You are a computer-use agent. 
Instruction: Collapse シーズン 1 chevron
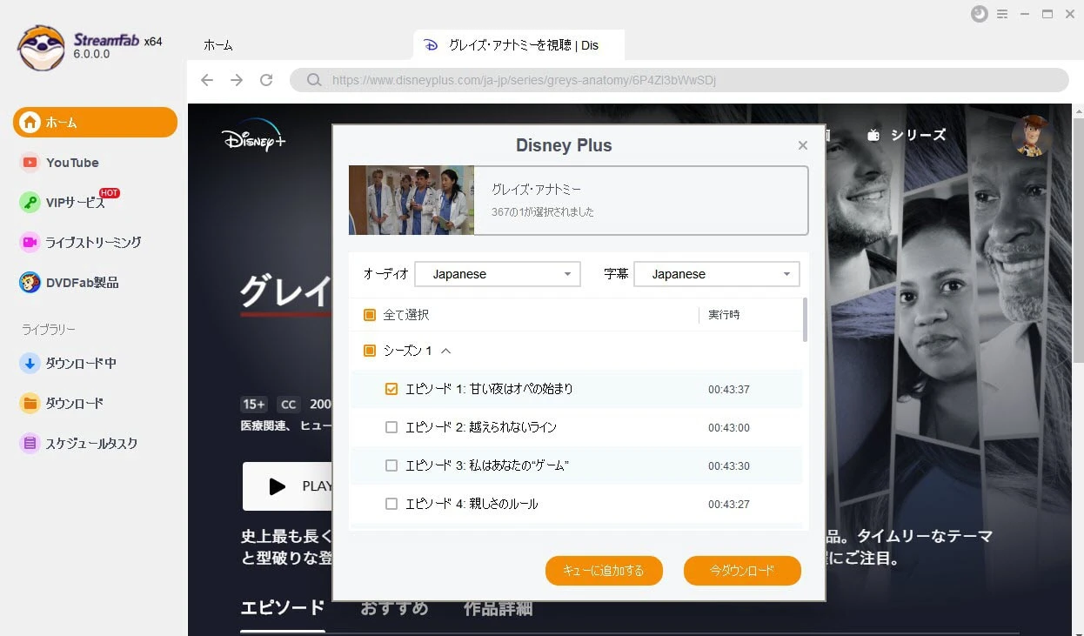446,351
